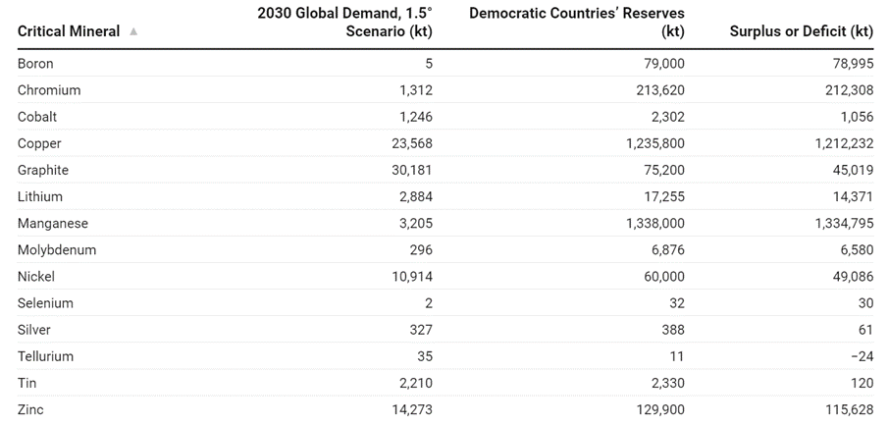Select the Tin row label

coord(26,383)
